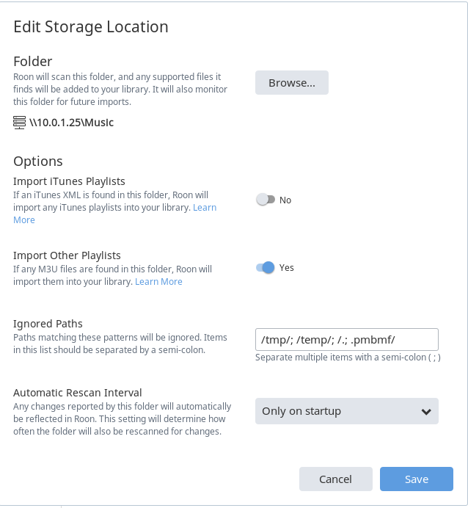Click the "No" label beside the iTunes toggle
This screenshot has height=508, width=468.
(285, 200)
